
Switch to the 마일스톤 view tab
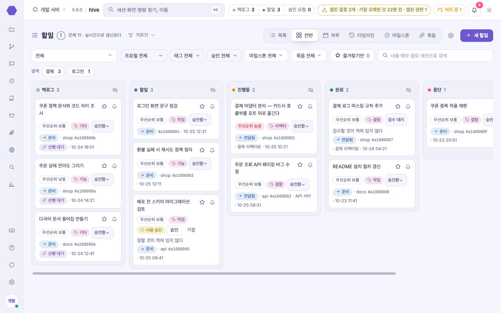tap(397, 35)
